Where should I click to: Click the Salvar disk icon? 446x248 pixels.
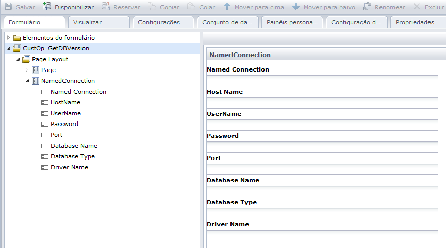pos(8,7)
